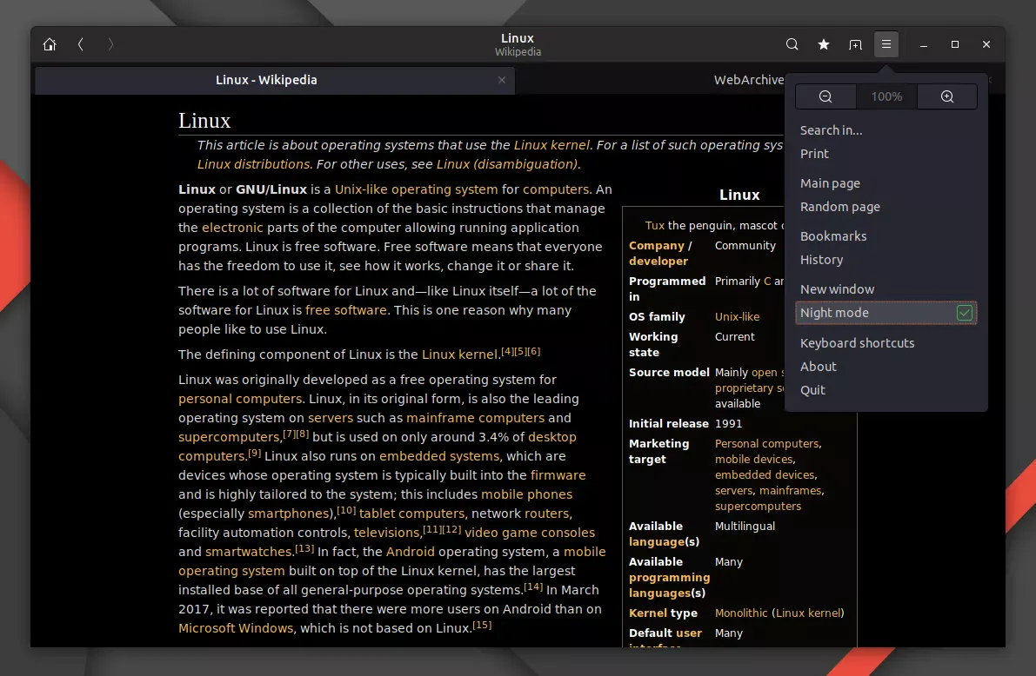Follow the free software link
The height and width of the screenshot is (676, 1036).
point(346,310)
